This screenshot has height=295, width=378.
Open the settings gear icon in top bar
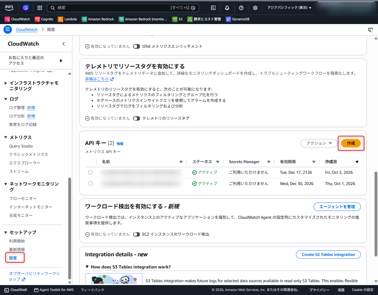coord(255,8)
